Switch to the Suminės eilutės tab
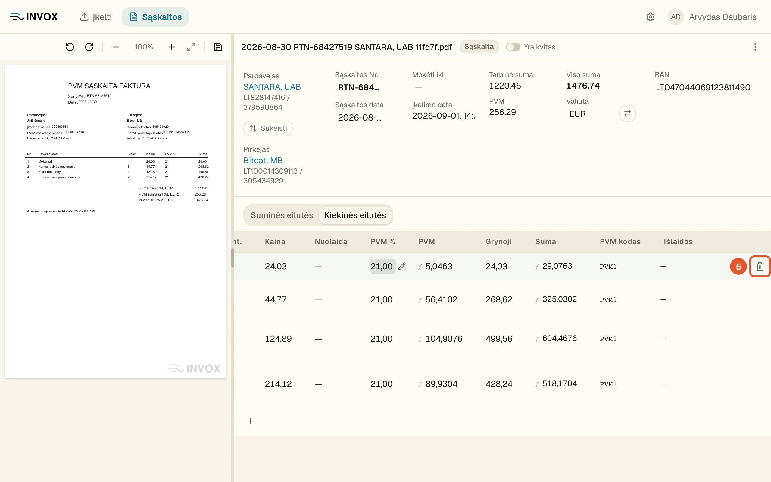Viewport: 771px width, 482px height. [x=282, y=215]
